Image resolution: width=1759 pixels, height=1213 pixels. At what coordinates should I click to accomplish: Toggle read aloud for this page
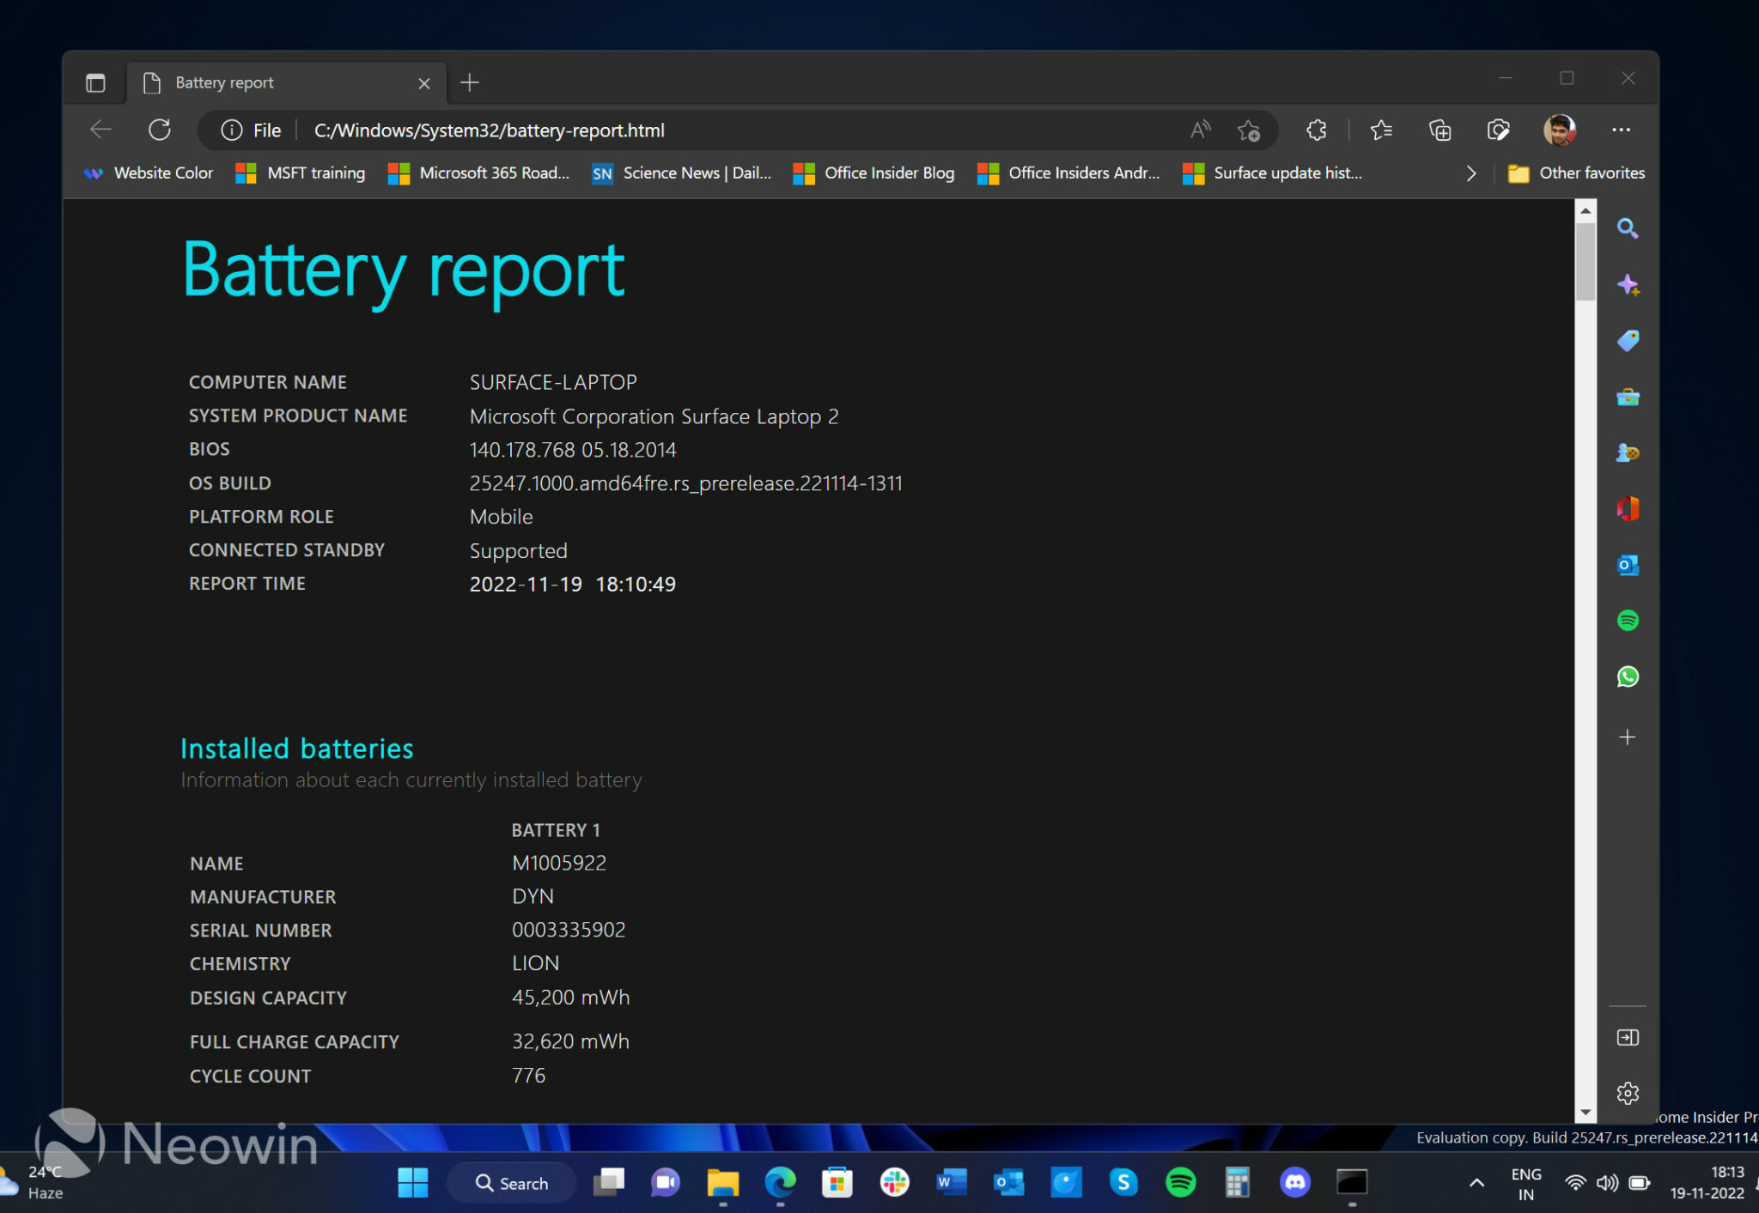point(1200,130)
